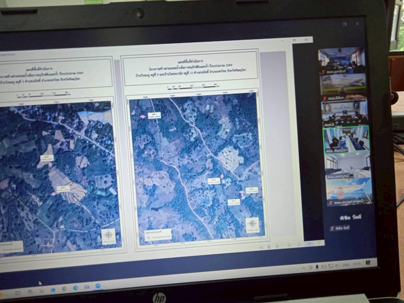Switch ENG input language indicator
The image size is (404, 303).
coord(346,265)
